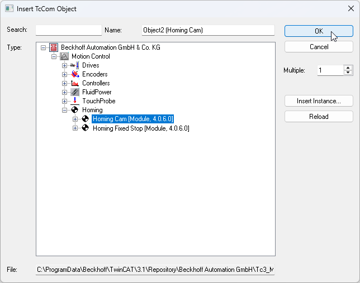Expand the Controllers node
Viewport: 360px width, 283px height.
64,84
